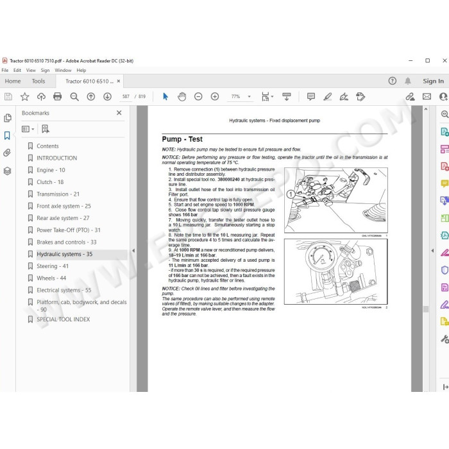This screenshot has height=449, width=449.
Task: Select Hydraulic systems - 35 bookmark
Action: (x=64, y=254)
